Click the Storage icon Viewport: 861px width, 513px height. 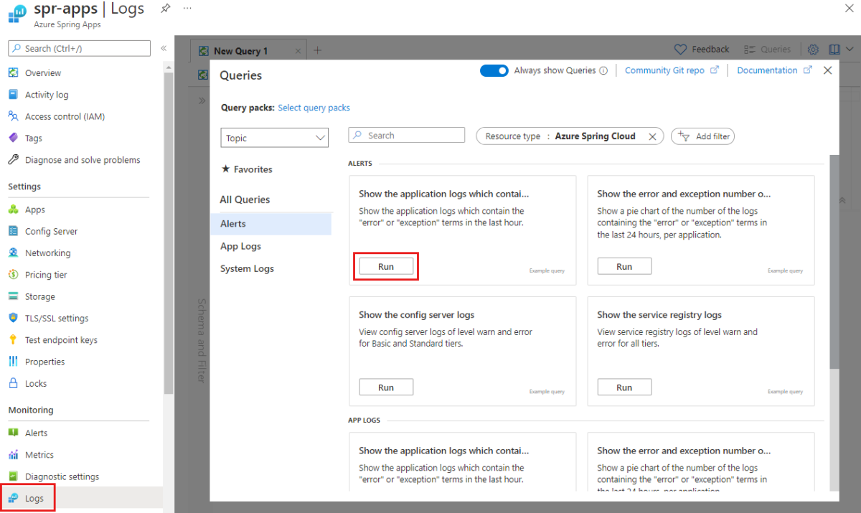pos(13,296)
